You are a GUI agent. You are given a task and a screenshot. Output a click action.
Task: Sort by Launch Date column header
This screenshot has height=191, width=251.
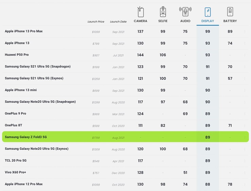(x=118, y=22)
